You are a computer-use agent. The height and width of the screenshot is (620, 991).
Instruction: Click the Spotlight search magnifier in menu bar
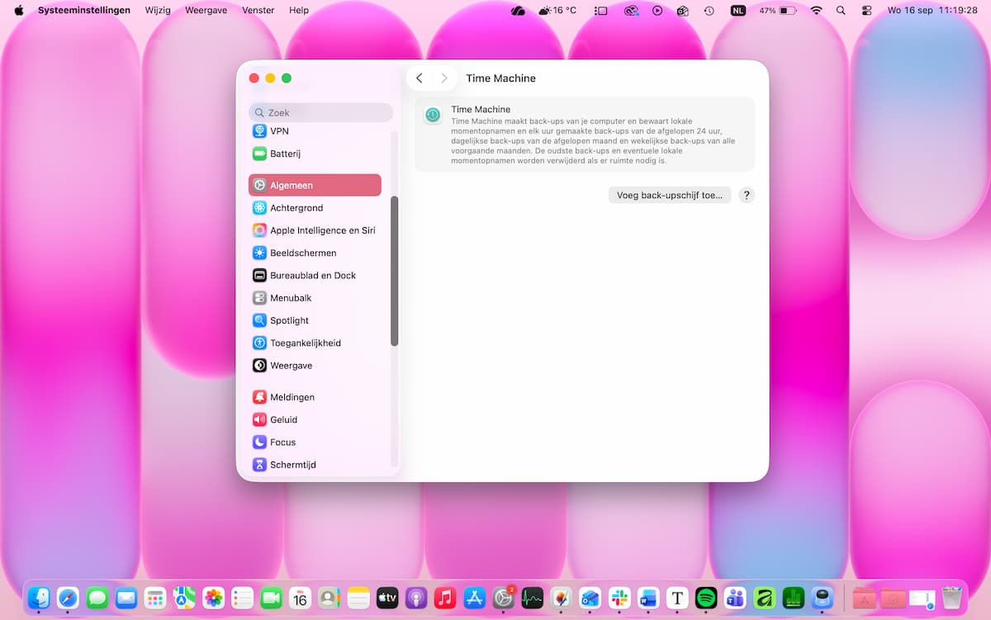tap(841, 10)
